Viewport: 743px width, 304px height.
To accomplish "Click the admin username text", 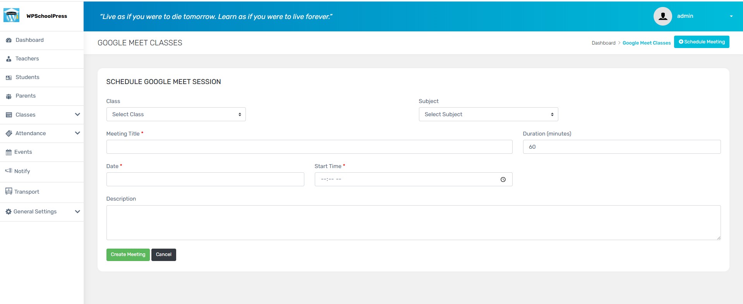I will coord(685,16).
